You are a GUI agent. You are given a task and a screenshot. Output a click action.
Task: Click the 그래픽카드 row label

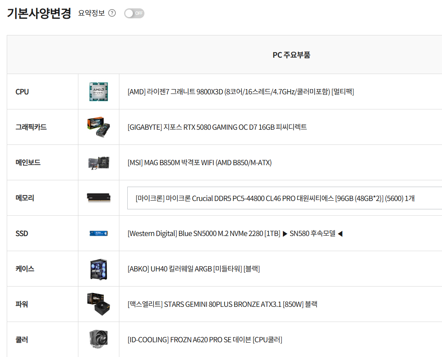[31, 127]
